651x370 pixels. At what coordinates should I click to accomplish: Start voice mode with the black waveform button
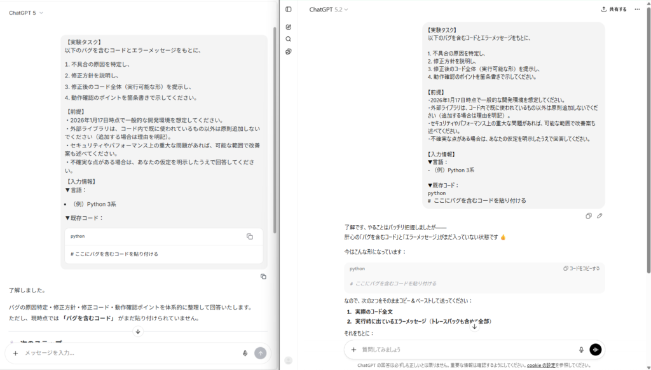click(596, 350)
